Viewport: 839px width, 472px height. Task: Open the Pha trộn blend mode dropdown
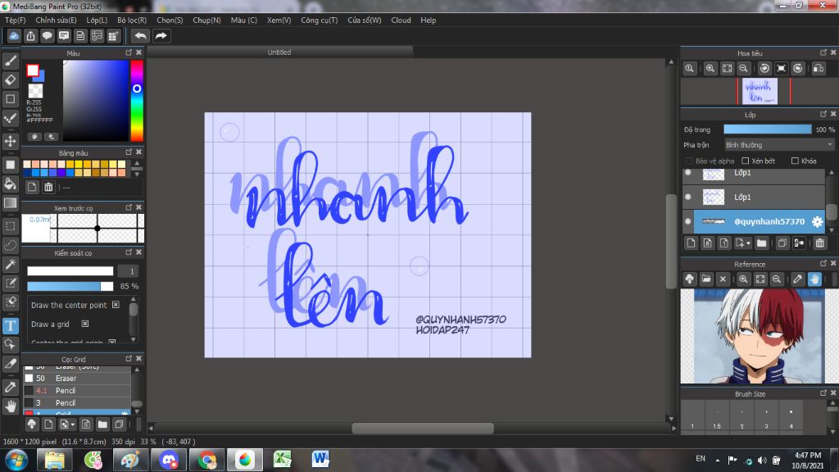click(779, 145)
